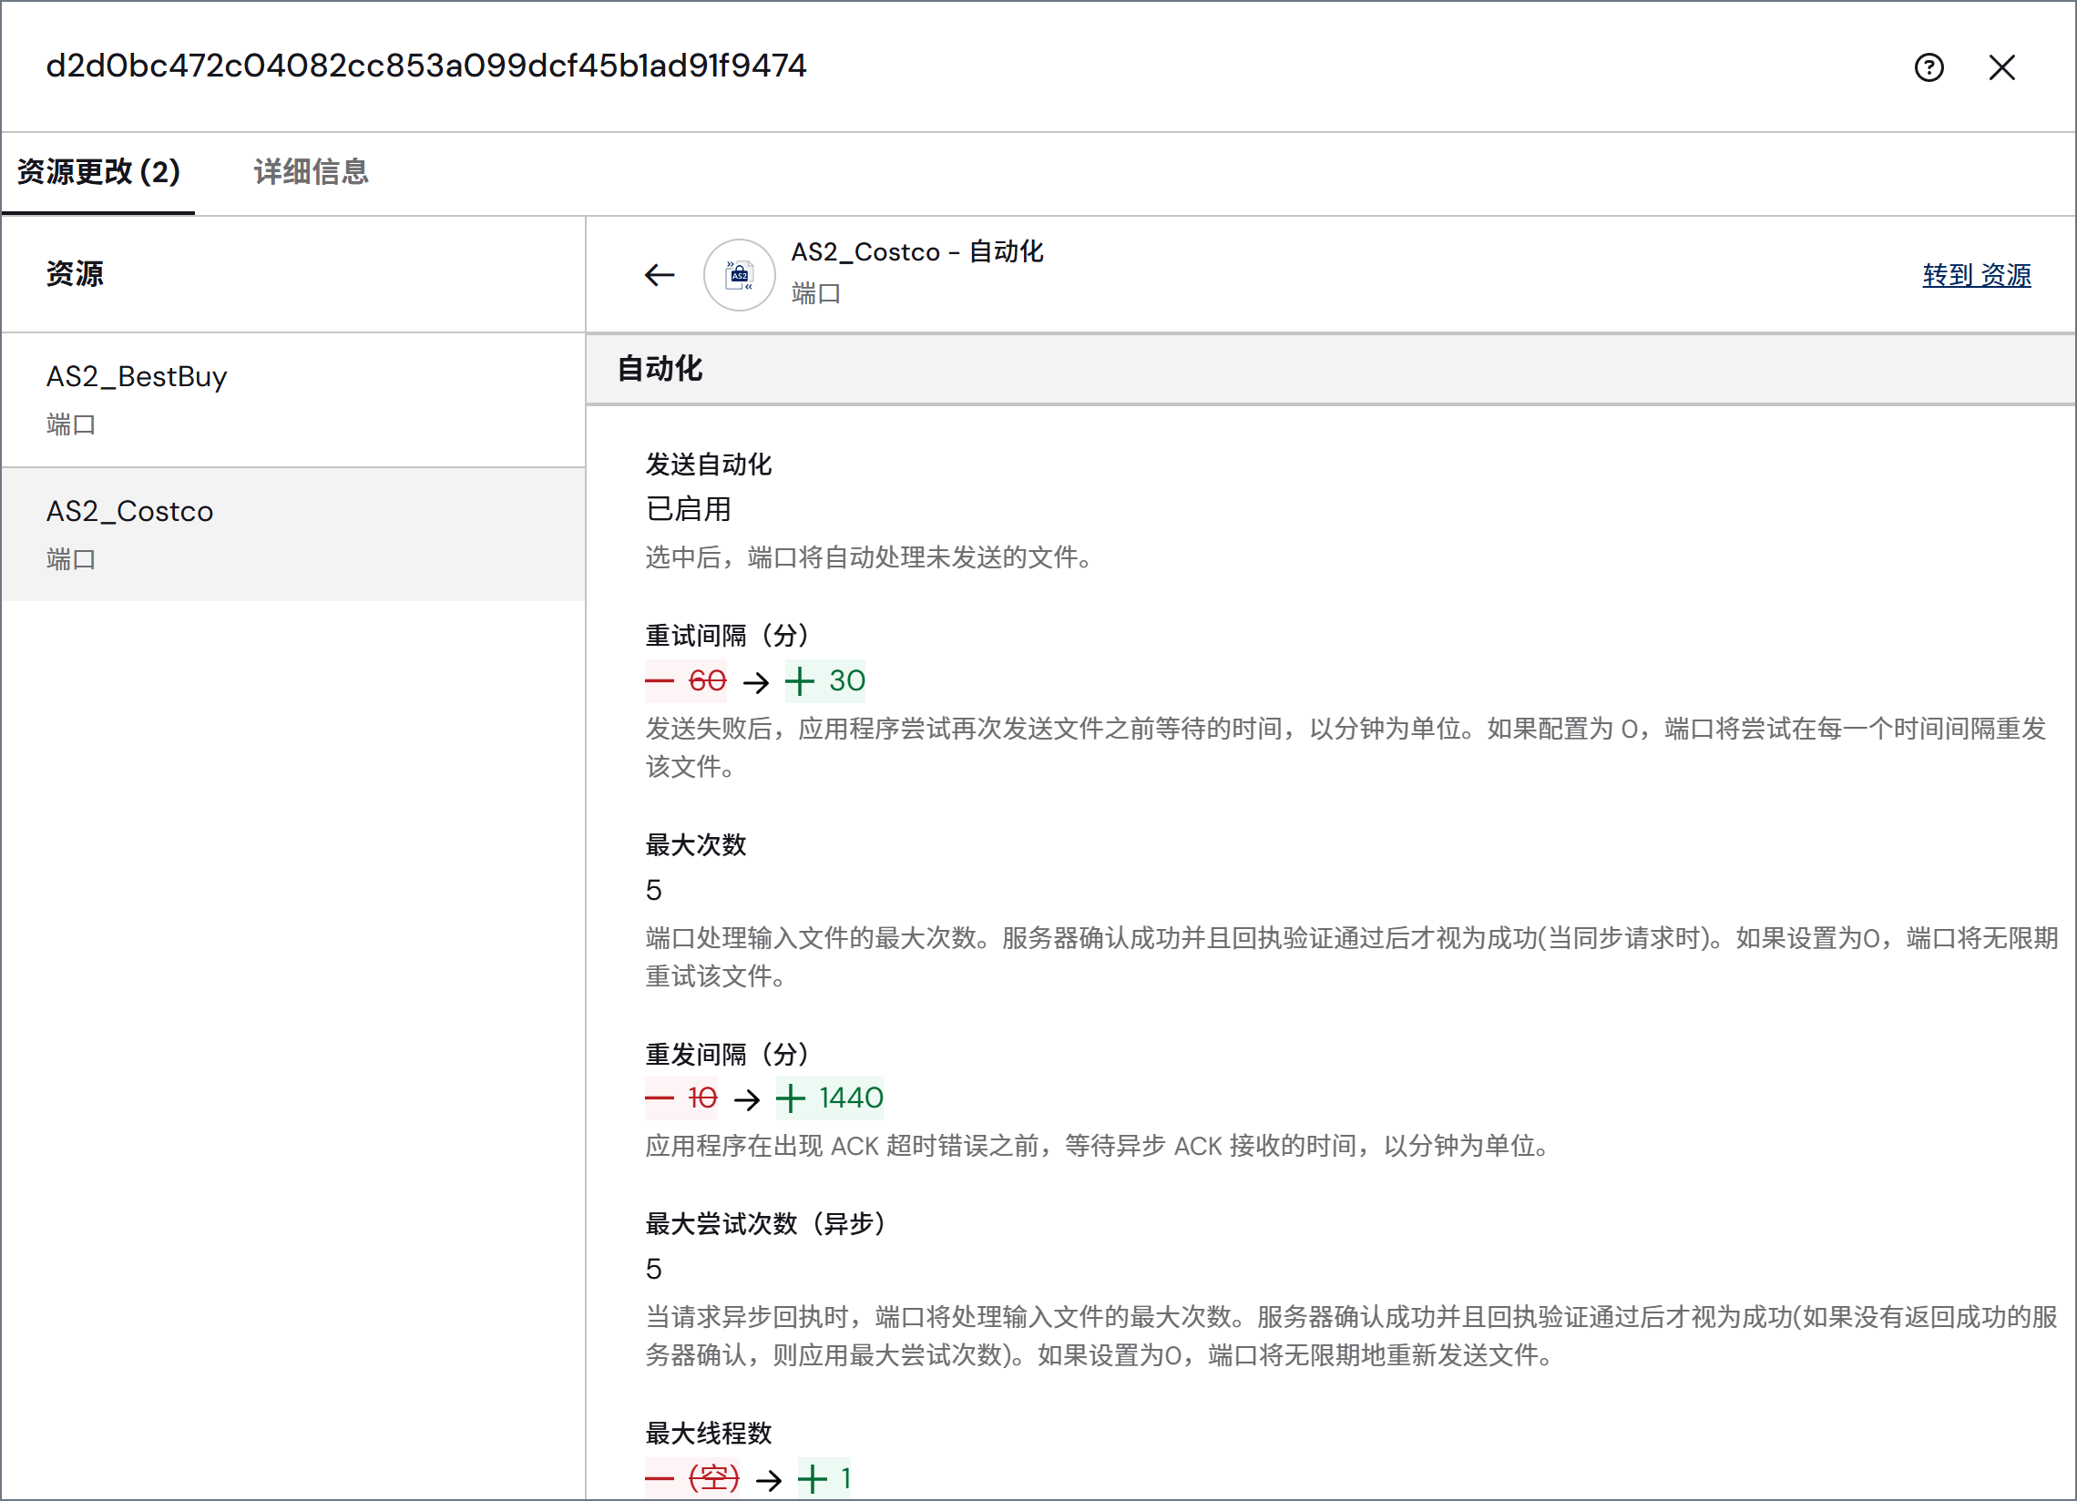The width and height of the screenshot is (2077, 1501).
Task: Close the change details dialog
Action: pos(2002,66)
